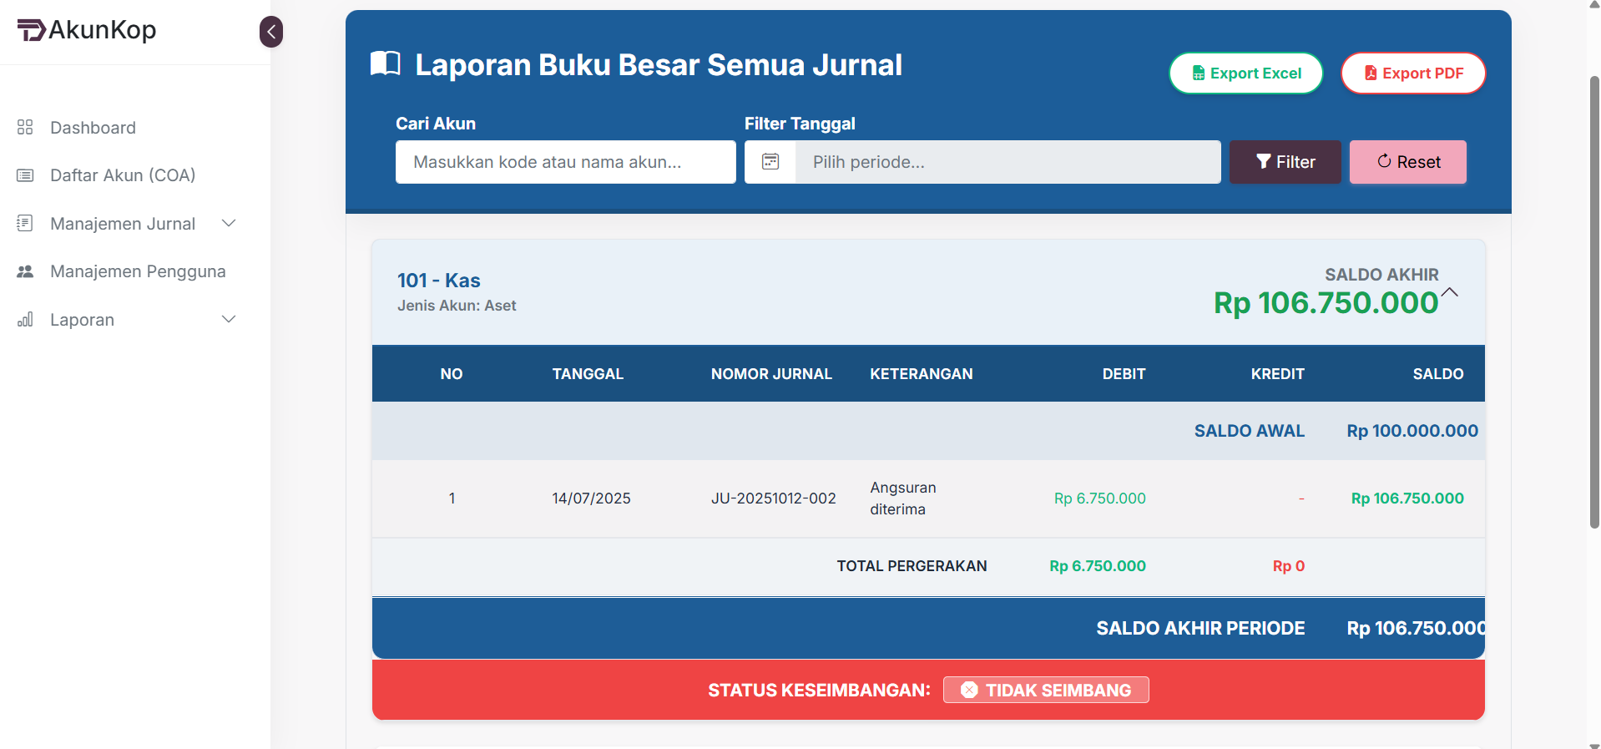
Task: Click the Export Excel button
Action: pyautogui.click(x=1246, y=73)
